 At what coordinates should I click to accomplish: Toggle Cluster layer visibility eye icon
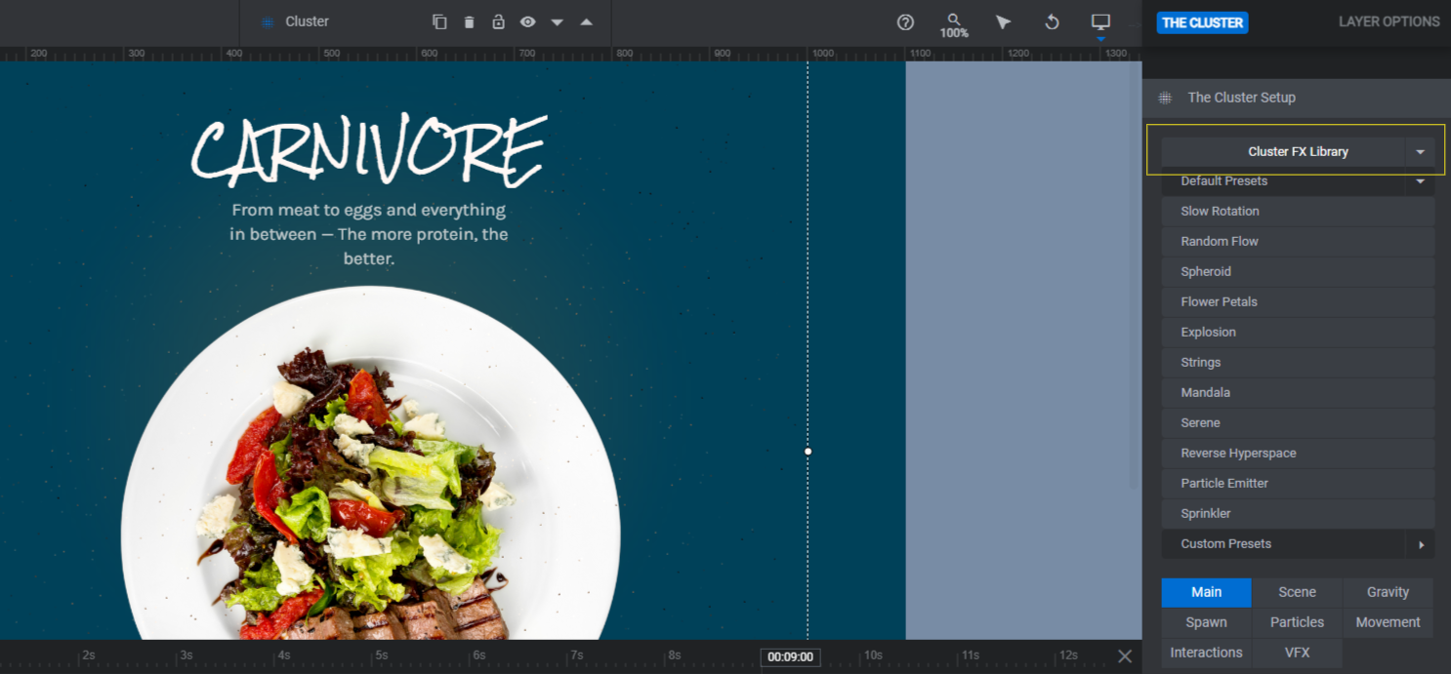pyautogui.click(x=527, y=21)
